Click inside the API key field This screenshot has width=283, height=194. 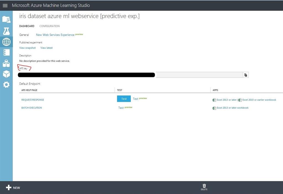point(130,75)
